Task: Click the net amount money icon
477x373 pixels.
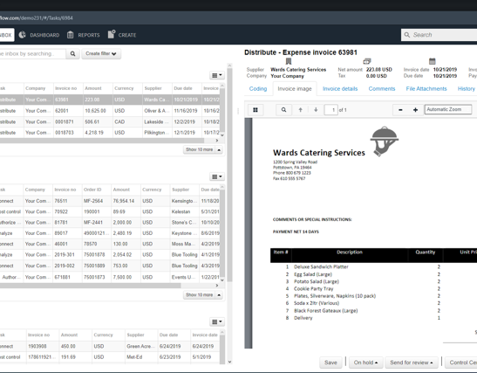Action: pos(367,61)
